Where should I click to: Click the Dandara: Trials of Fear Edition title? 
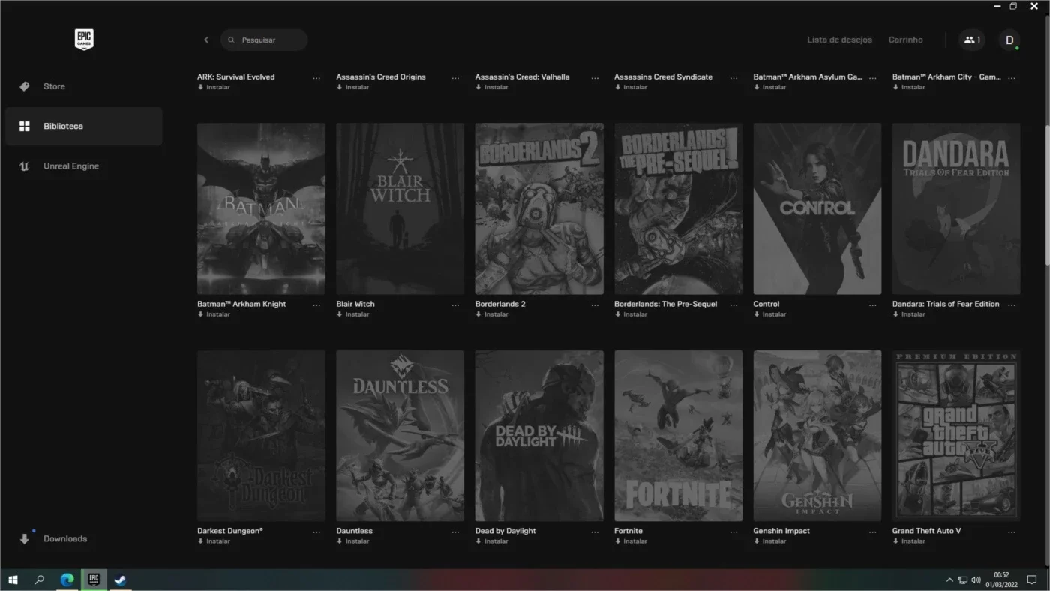[946, 304]
